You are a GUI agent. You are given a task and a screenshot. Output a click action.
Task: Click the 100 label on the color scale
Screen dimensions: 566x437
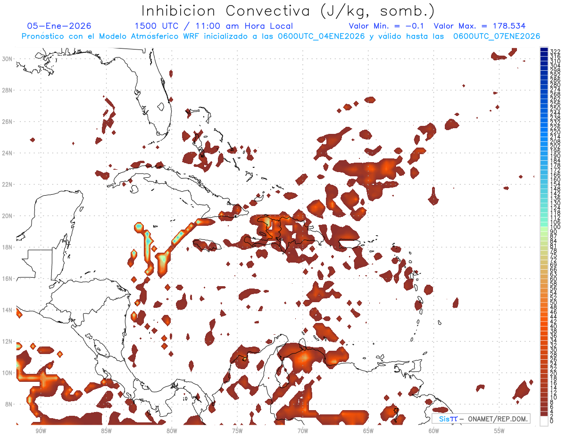pyautogui.click(x=555, y=227)
